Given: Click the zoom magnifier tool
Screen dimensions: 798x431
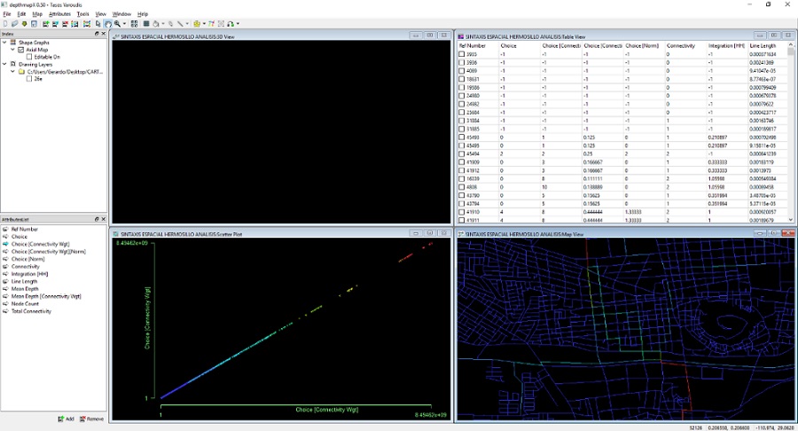Looking at the screenshot, I should [x=117, y=24].
